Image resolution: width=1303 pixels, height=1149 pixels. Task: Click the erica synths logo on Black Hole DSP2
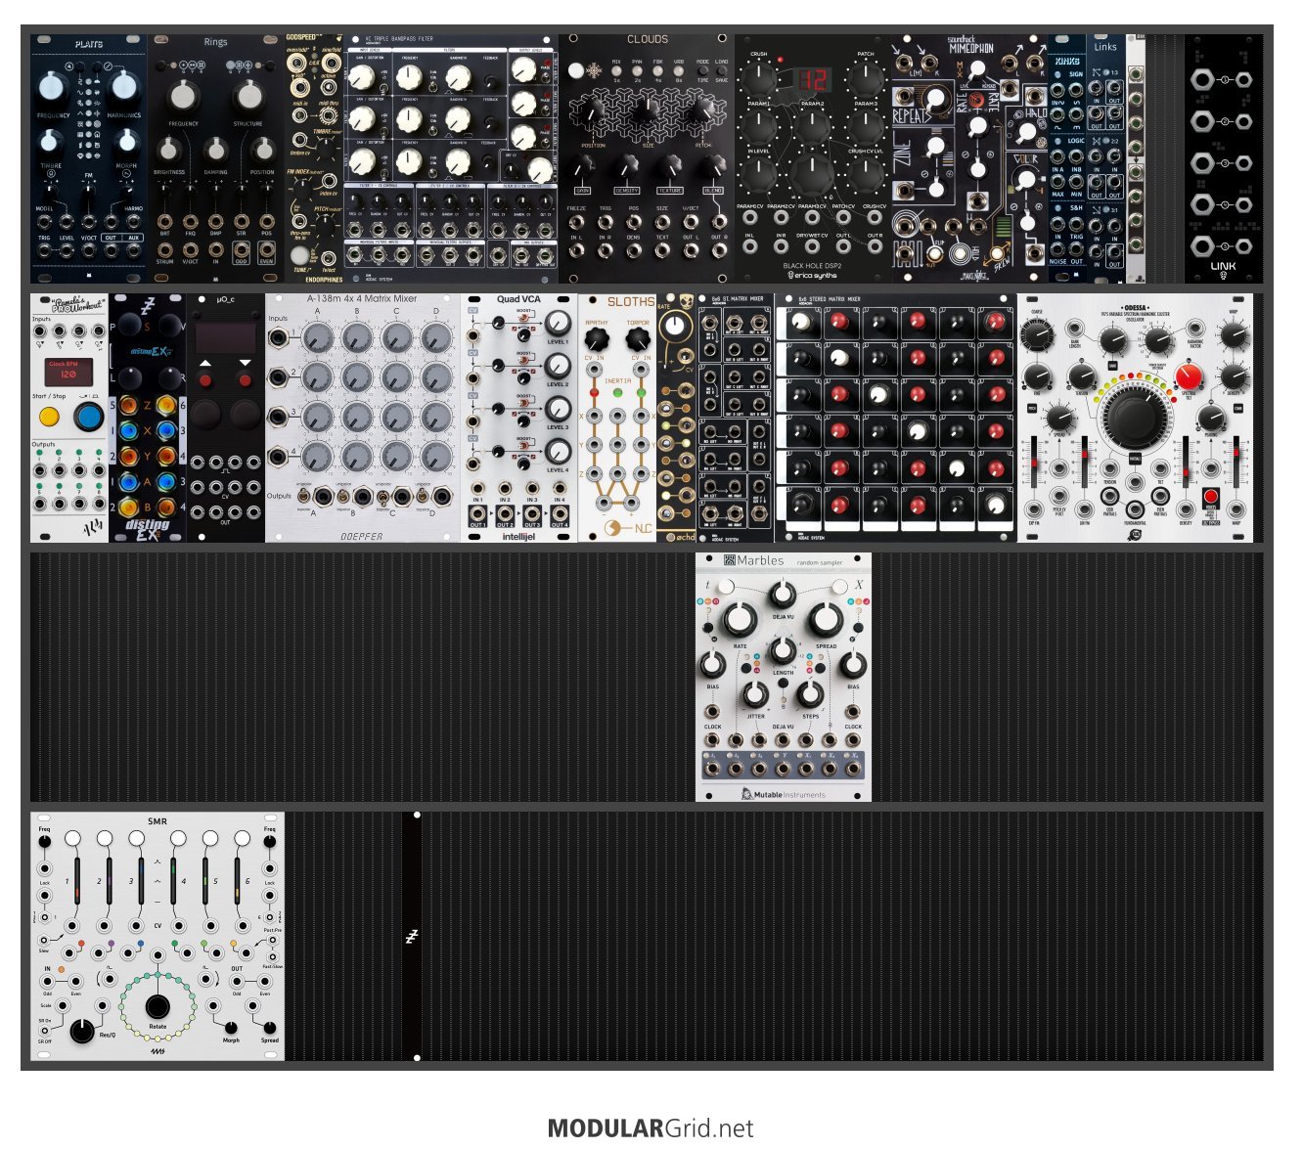click(x=812, y=275)
